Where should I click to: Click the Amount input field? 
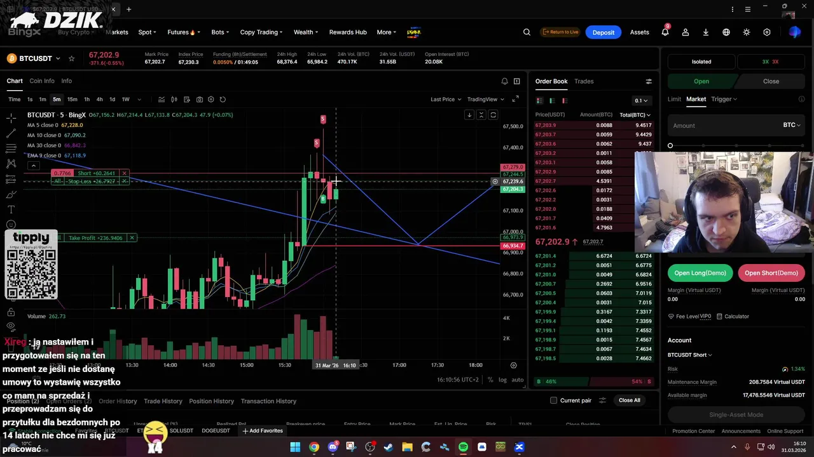click(x=725, y=126)
